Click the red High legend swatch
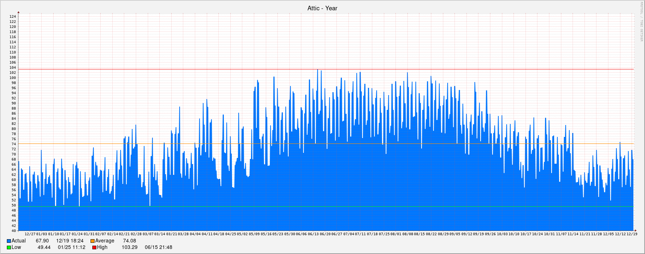Image resolution: width=645 pixels, height=254 pixels. click(94, 247)
